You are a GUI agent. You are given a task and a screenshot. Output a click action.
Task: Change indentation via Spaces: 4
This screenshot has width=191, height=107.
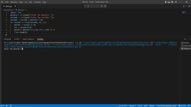tap(133, 106)
